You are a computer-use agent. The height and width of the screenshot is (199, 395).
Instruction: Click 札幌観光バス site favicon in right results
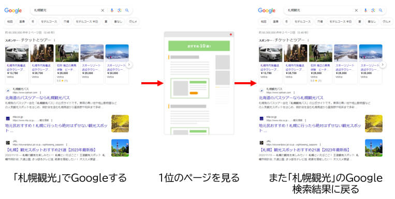(x=261, y=90)
